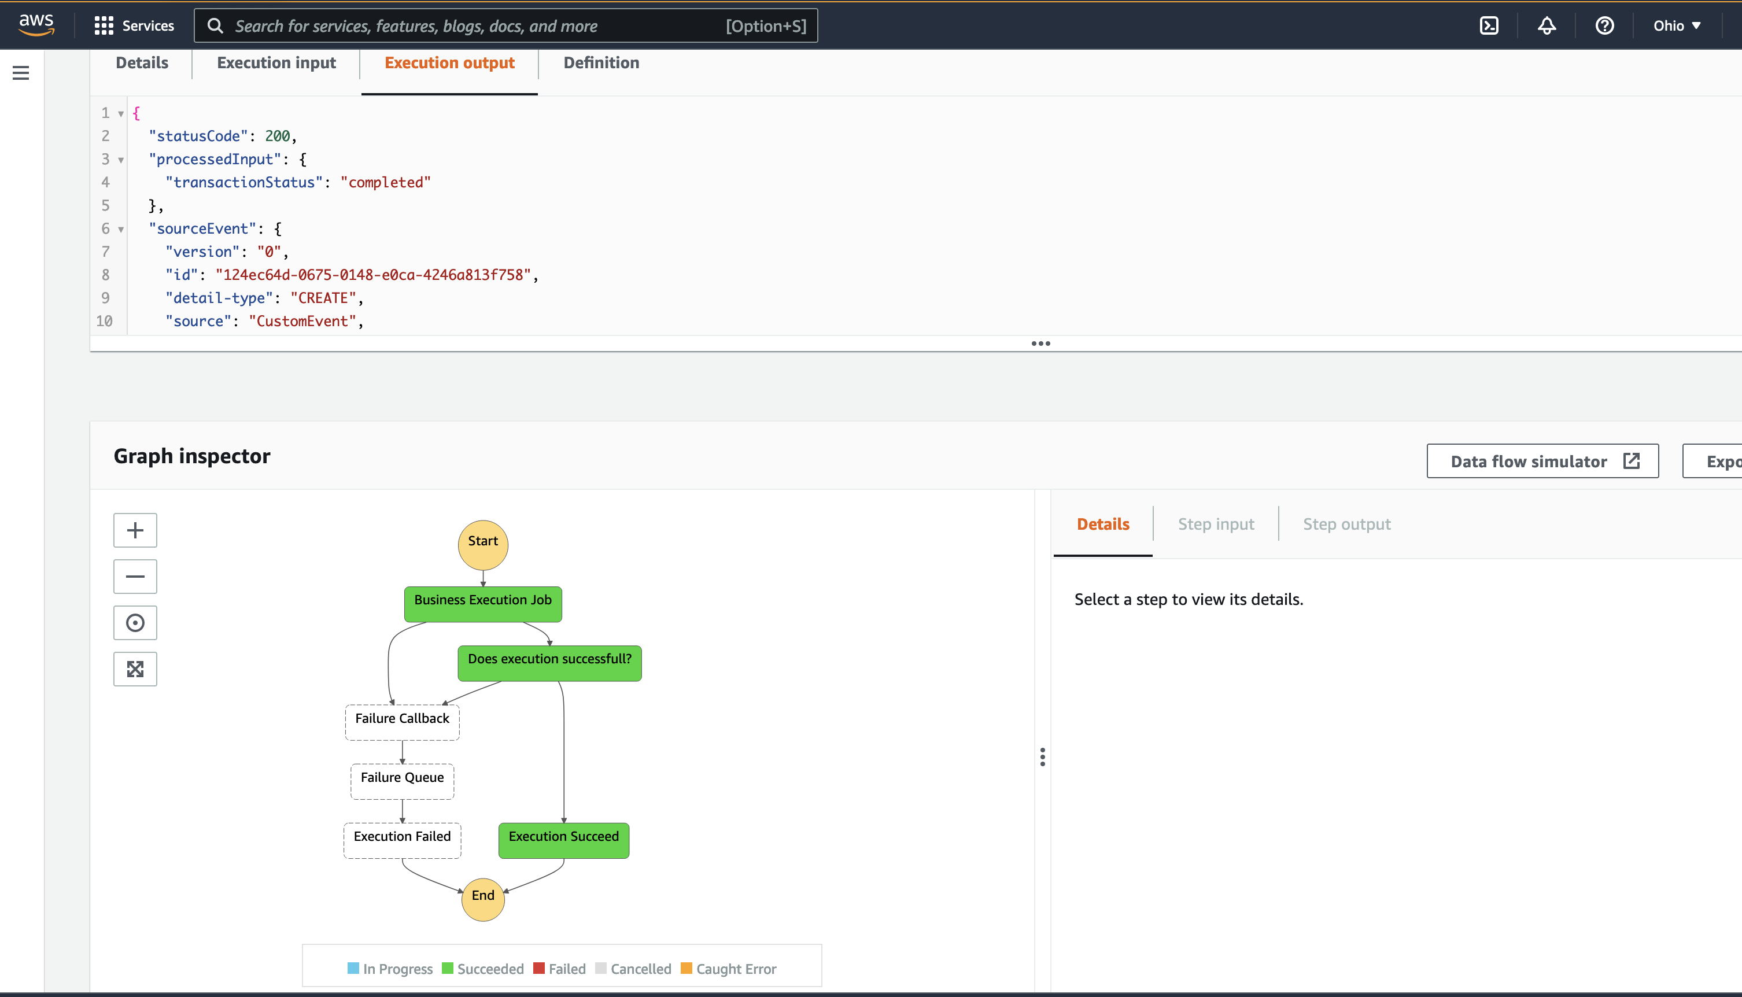1742x997 pixels.
Task: Collapse the sourceEvent fold arrow
Action: tap(121, 230)
